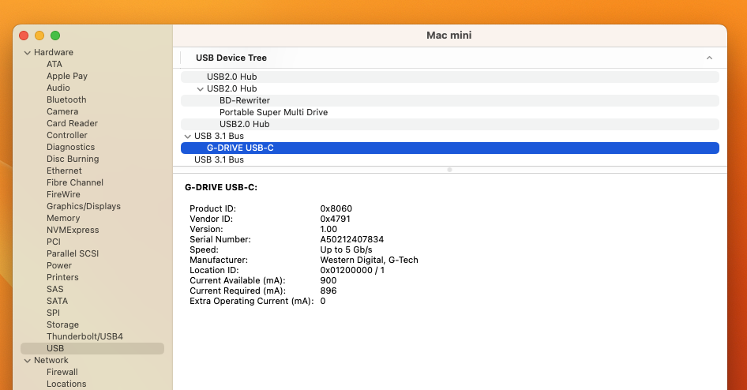This screenshot has width=747, height=390.
Task: Open SAS hardware entry
Action: (x=54, y=289)
